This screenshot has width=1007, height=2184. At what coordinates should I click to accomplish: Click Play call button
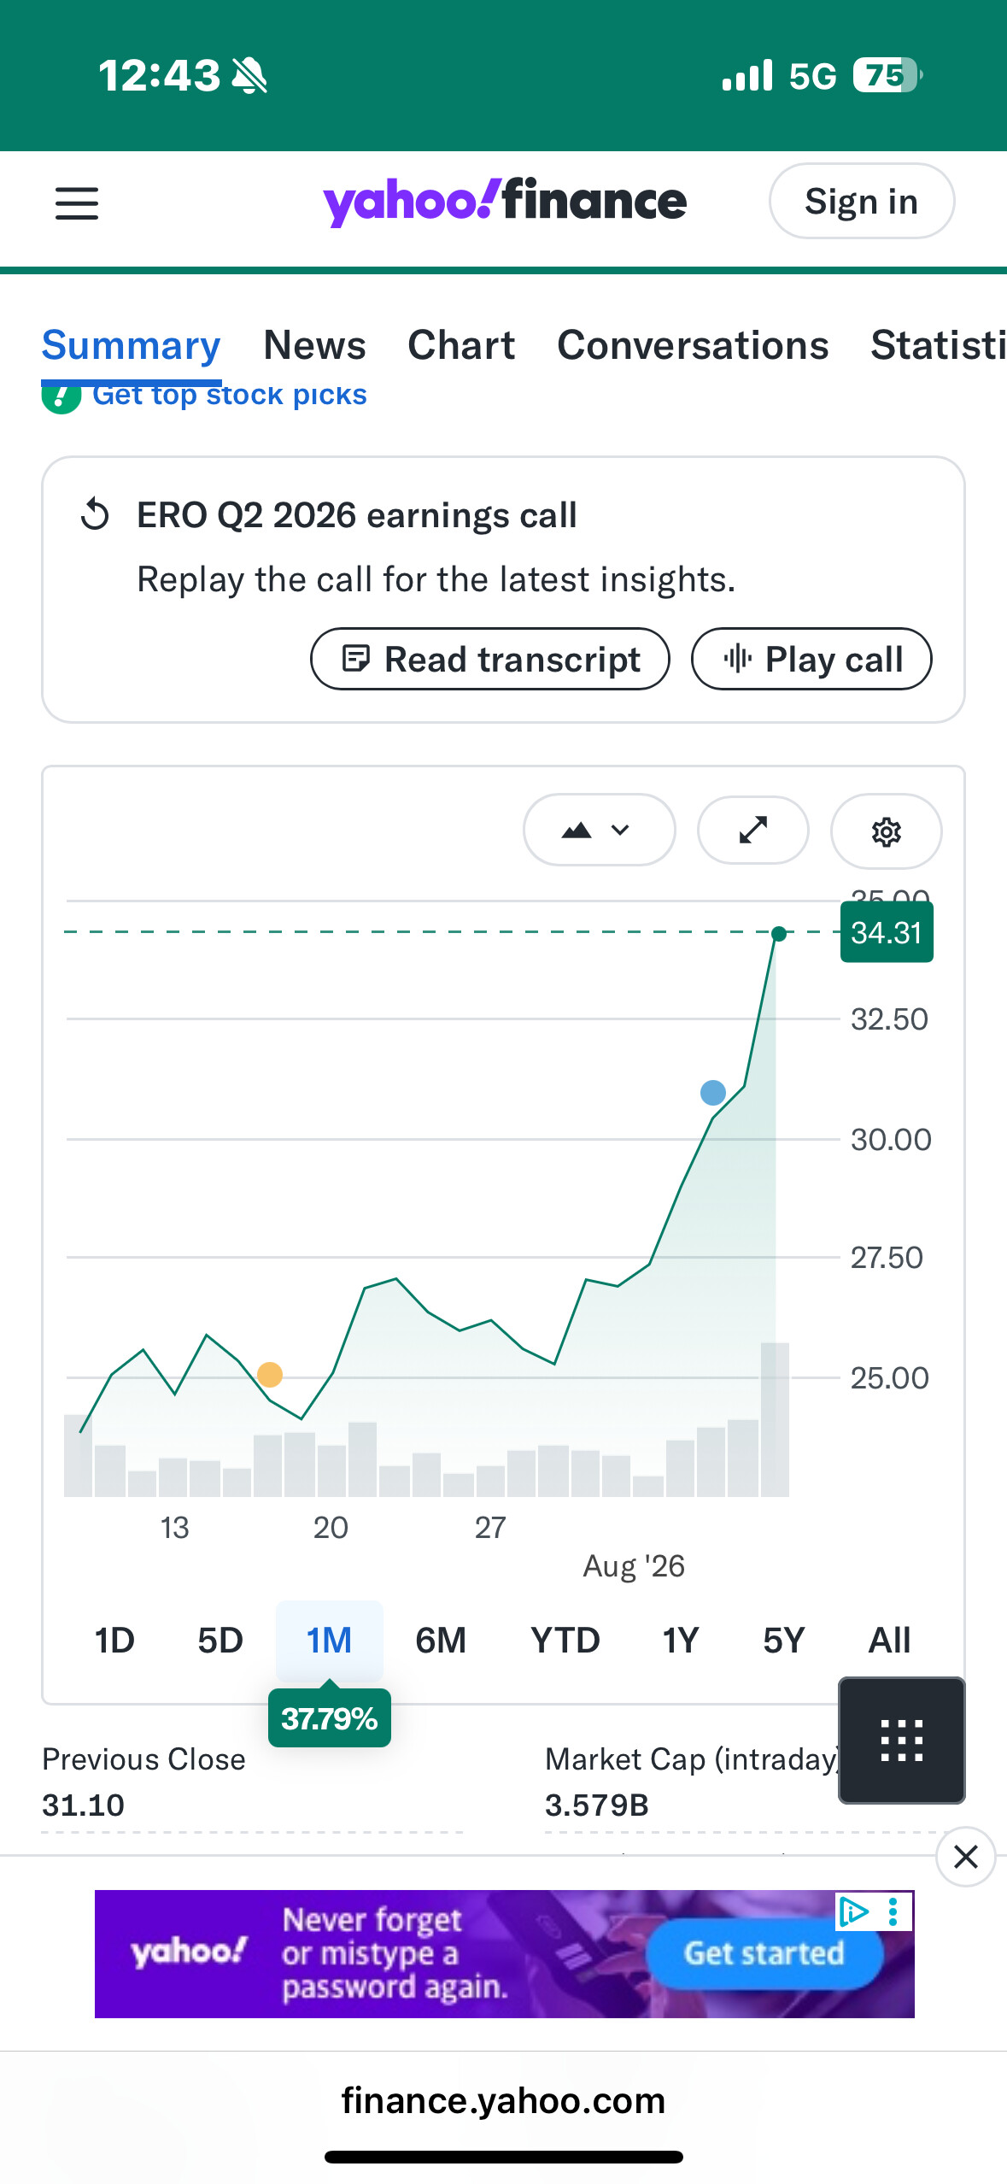[x=811, y=659]
